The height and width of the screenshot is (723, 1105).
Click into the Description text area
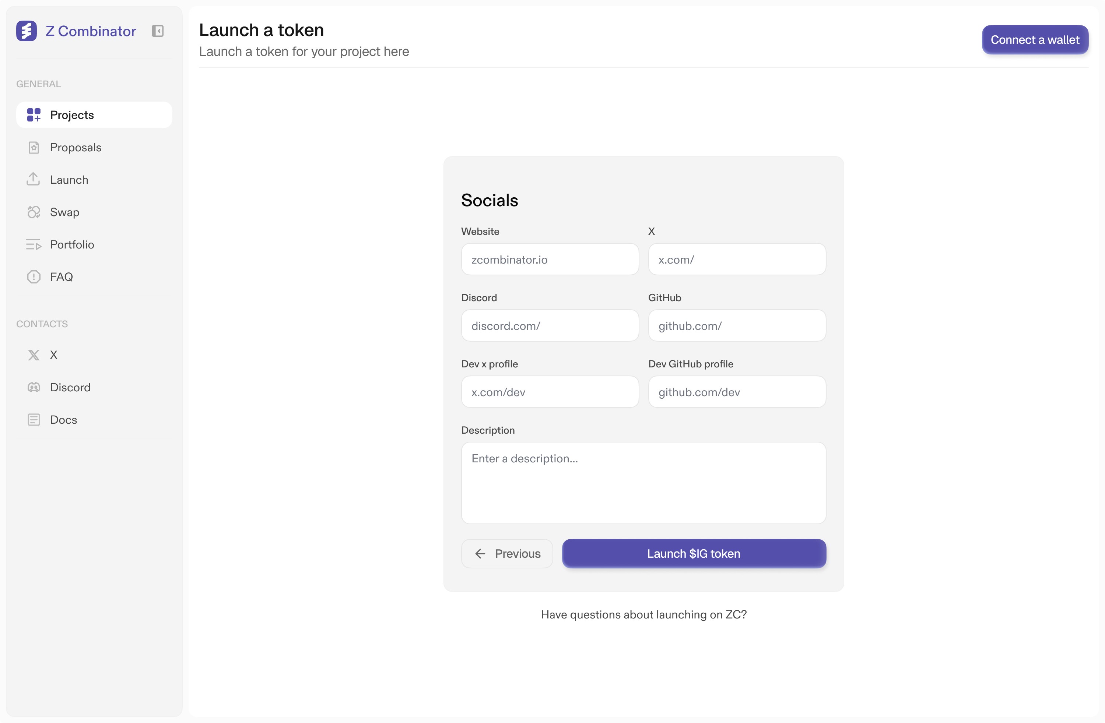(x=643, y=483)
